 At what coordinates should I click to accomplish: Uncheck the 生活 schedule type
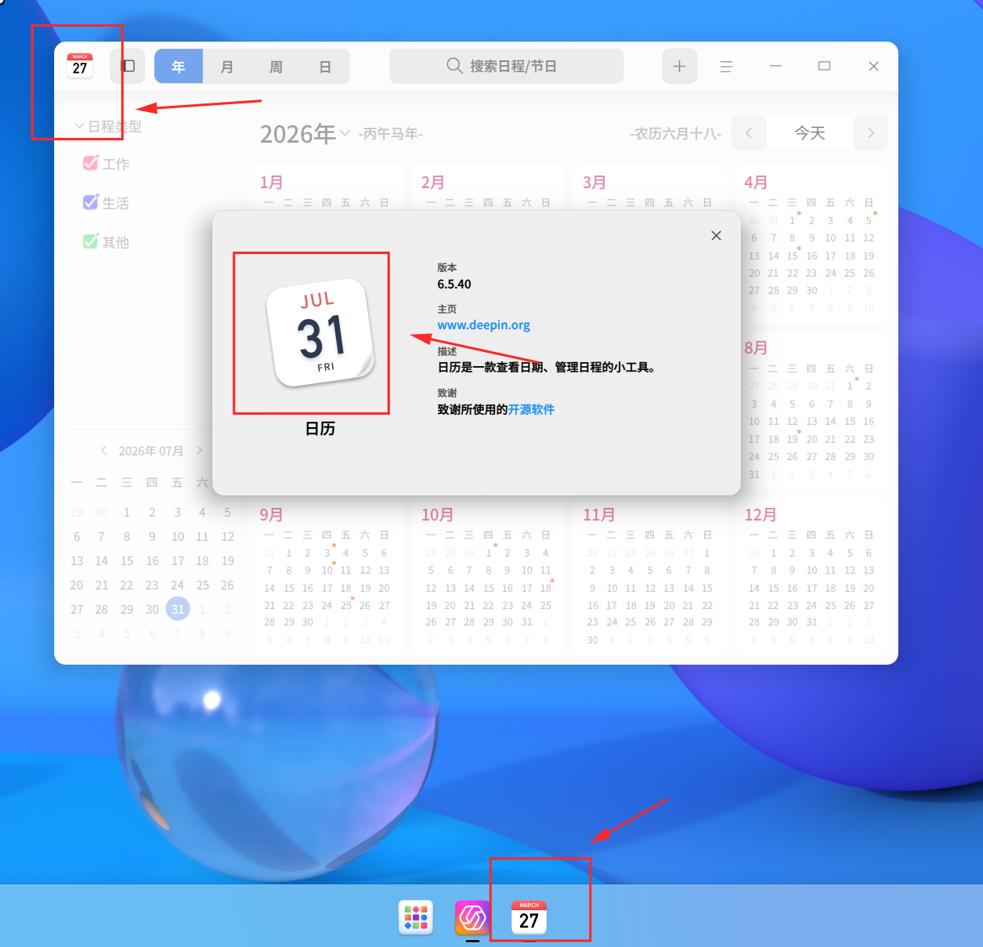(x=91, y=202)
